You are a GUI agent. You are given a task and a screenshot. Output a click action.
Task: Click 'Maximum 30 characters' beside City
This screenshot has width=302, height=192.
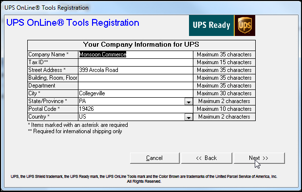pyautogui.click(x=224, y=93)
